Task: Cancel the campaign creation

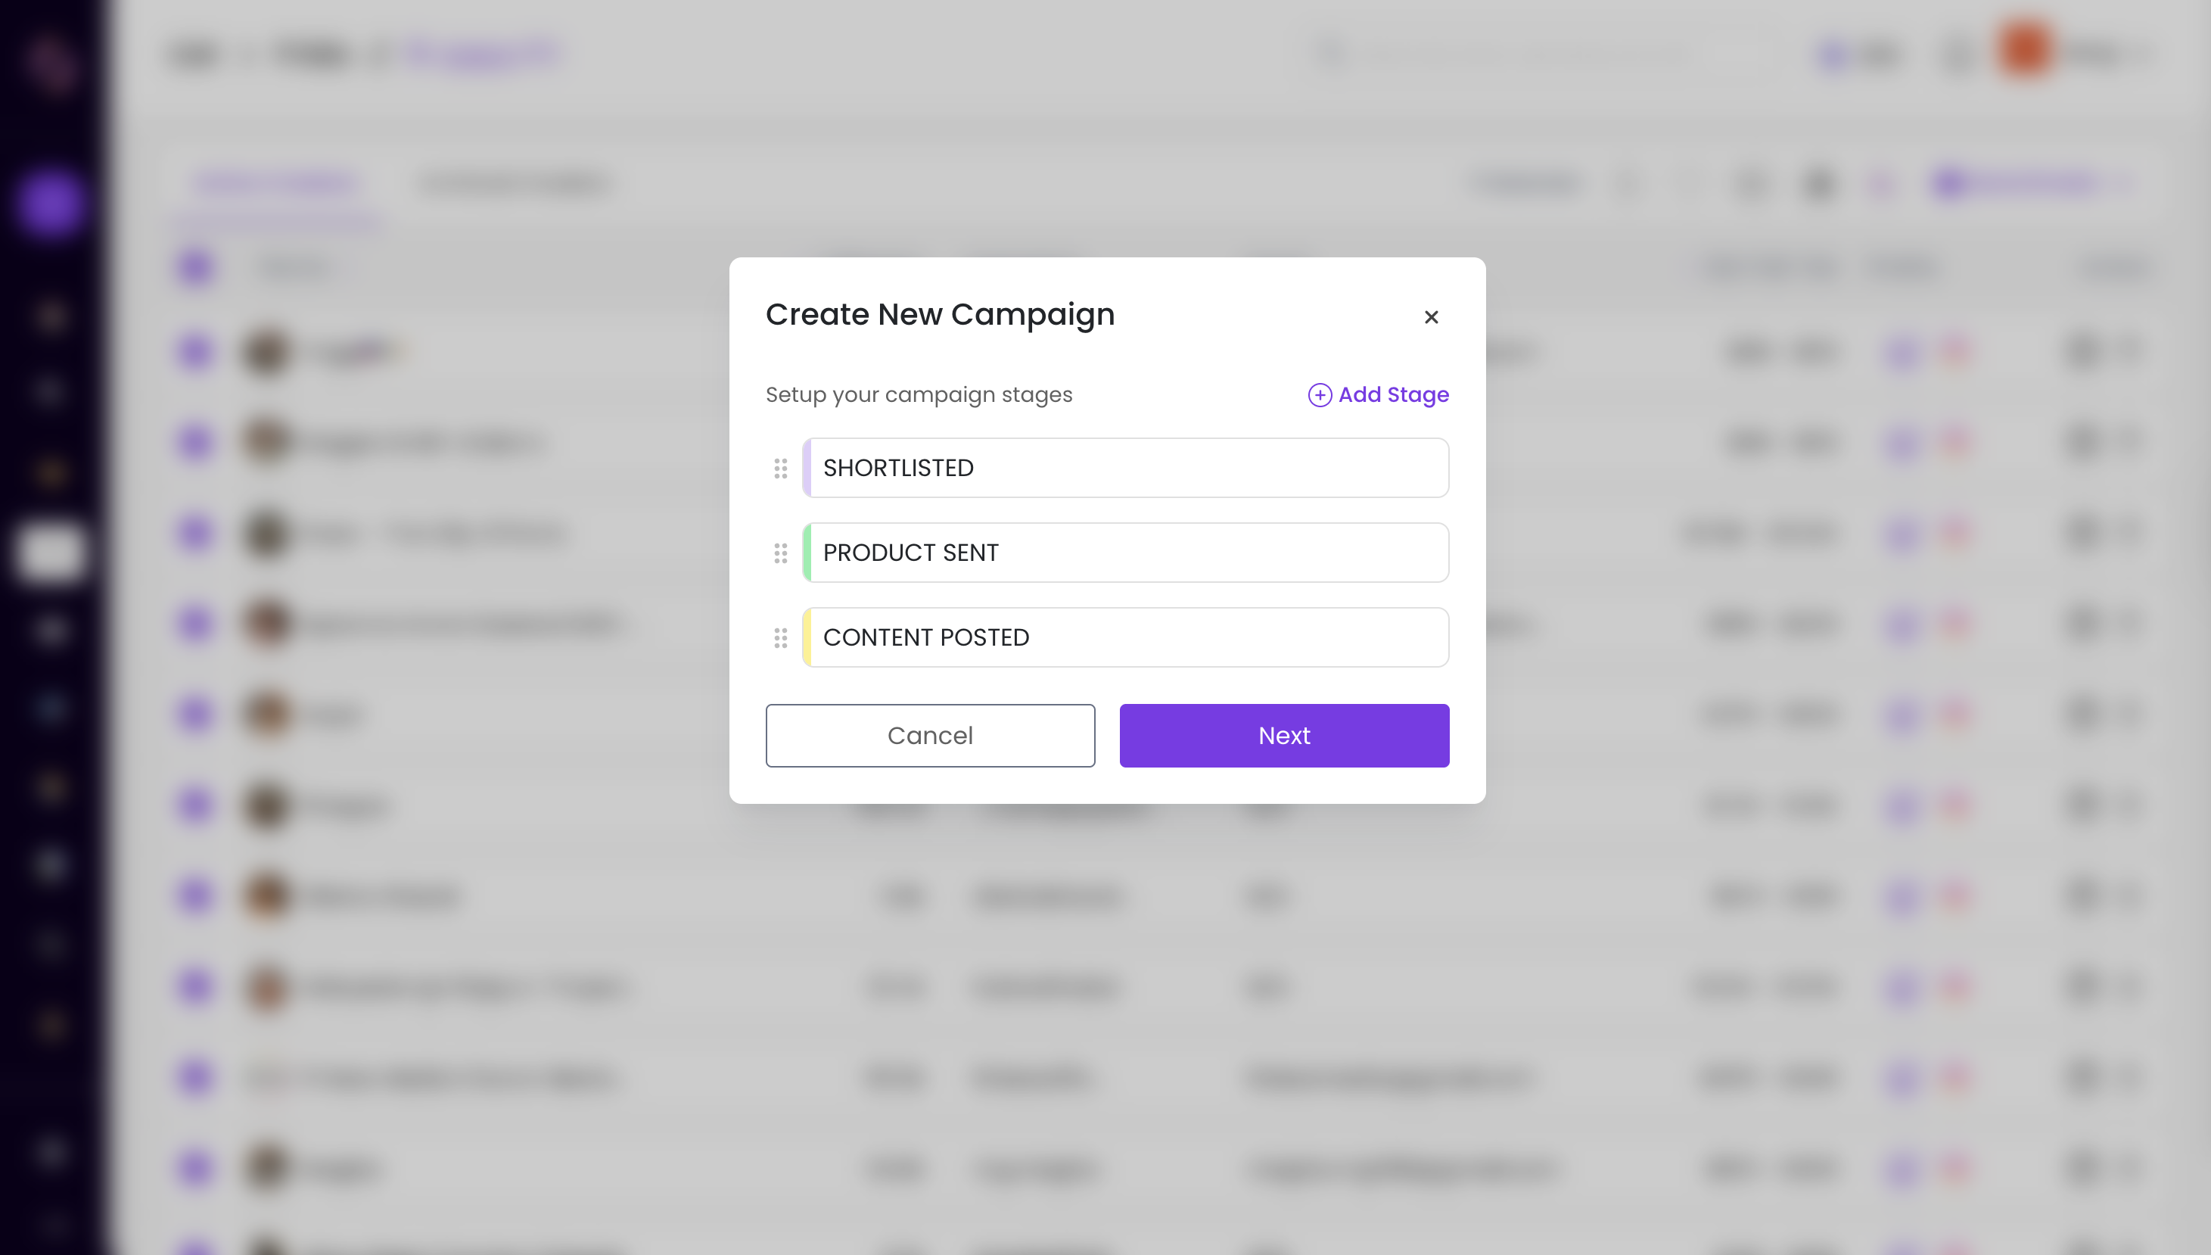Action: pyautogui.click(x=930, y=735)
